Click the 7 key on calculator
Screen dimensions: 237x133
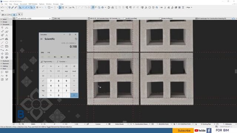pos(51,81)
